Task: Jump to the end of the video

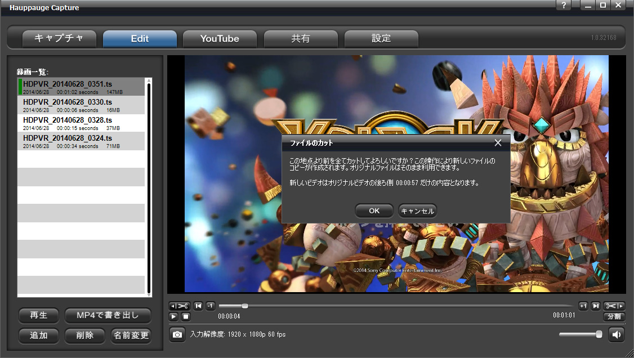Action: point(595,306)
